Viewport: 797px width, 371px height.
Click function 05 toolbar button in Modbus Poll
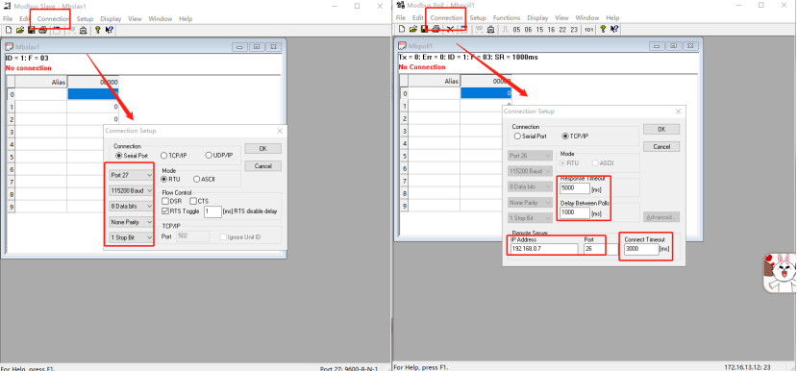coord(516,30)
